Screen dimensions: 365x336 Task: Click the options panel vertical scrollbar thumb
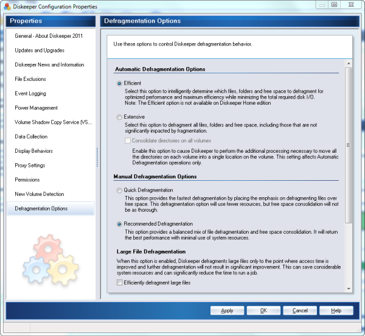click(x=349, y=145)
